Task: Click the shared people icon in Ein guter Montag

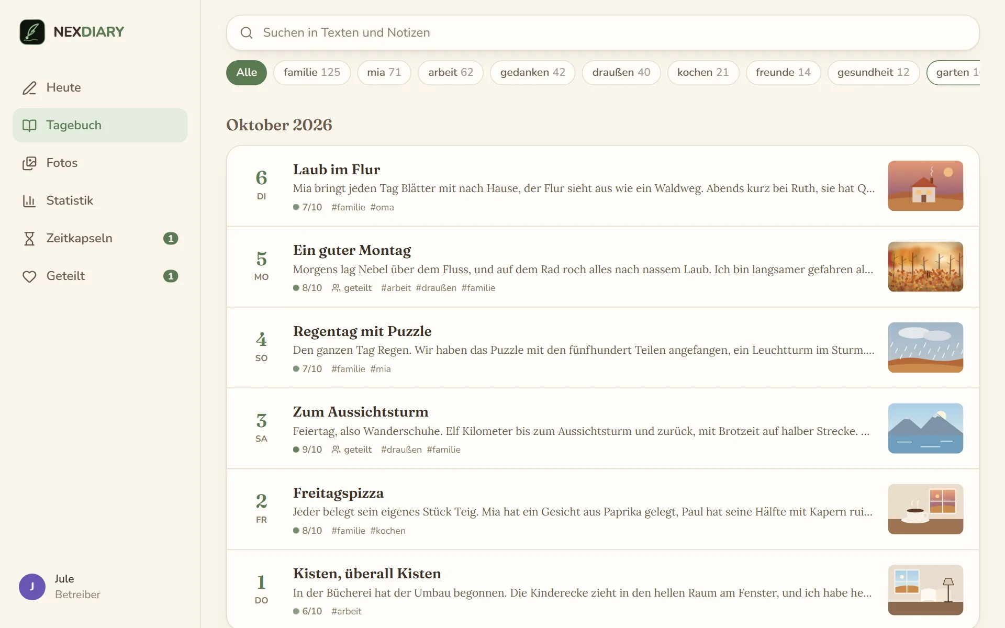Action: (336, 288)
